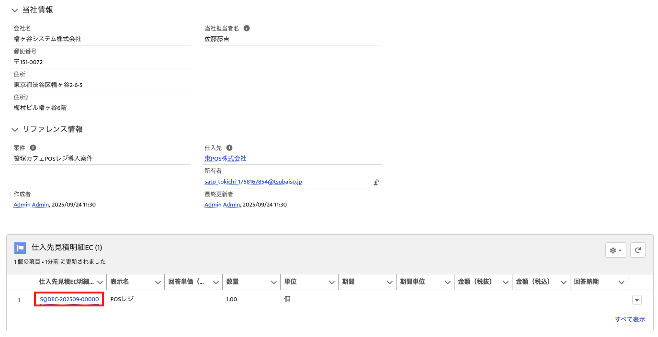Click the 1個の項目 update status text
This screenshot has height=337, width=658.
[x=60, y=261]
